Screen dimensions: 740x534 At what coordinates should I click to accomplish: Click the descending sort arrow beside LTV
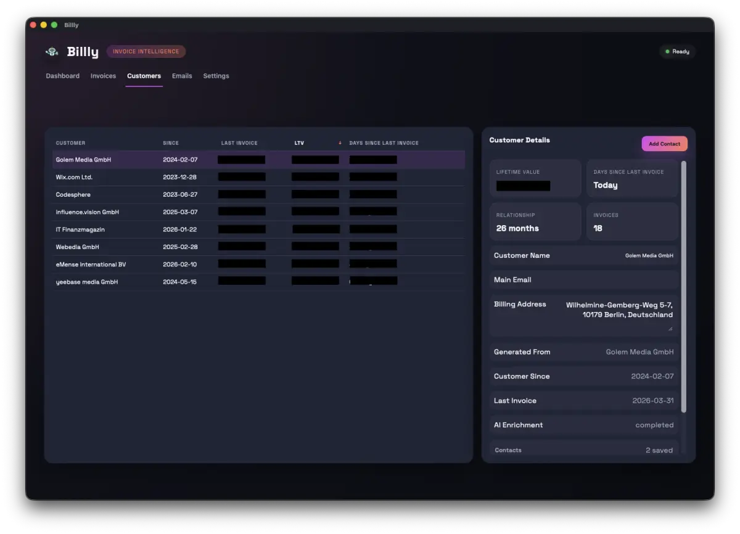[340, 142]
